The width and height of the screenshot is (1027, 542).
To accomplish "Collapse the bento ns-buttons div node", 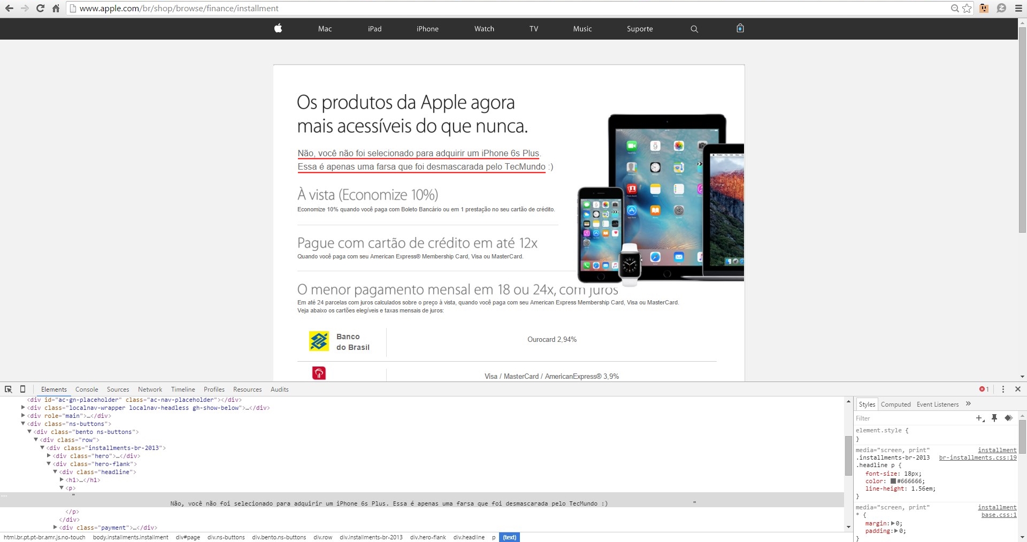I will [x=29, y=432].
